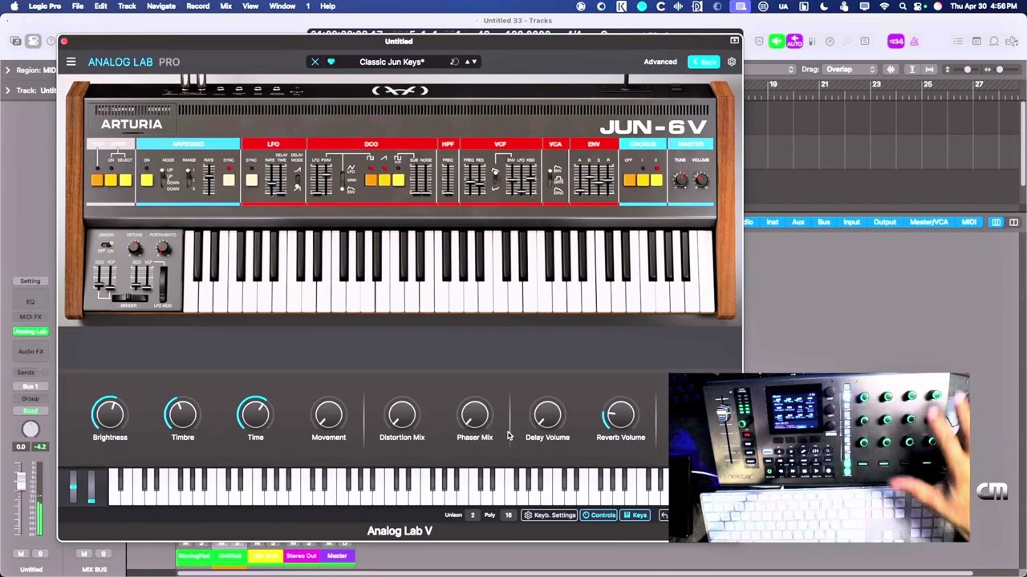Click the Master TUNE knob

click(x=681, y=180)
